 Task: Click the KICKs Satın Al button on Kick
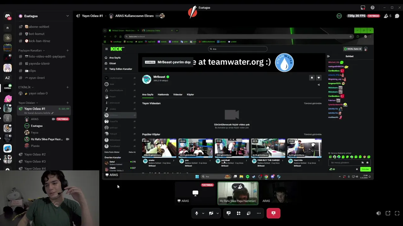pyautogui.click(x=353, y=49)
